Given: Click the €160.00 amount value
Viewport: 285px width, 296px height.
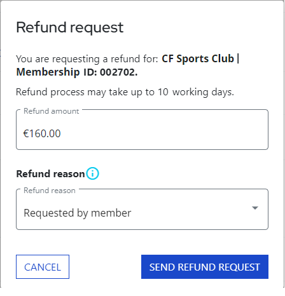Looking at the screenshot, I should pyautogui.click(x=42, y=133).
